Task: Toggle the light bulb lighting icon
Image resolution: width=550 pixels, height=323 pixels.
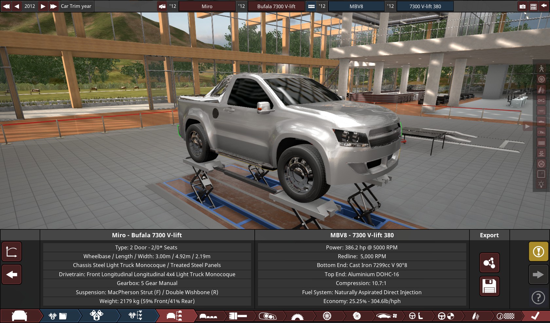Action: click(541, 184)
